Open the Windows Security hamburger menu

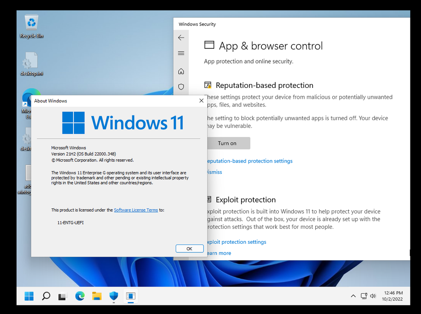coord(181,53)
